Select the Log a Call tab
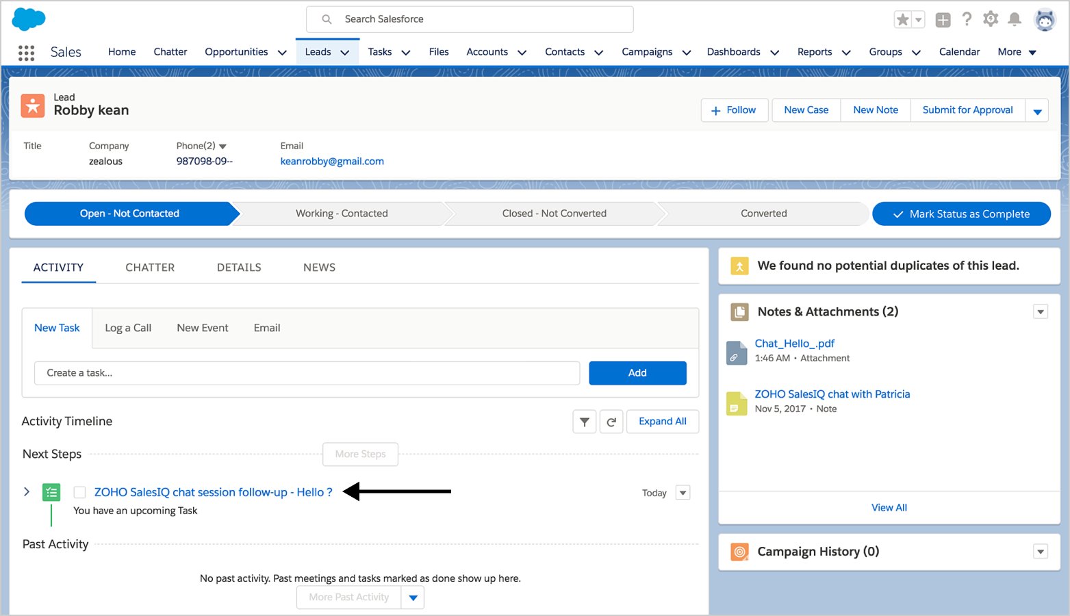1070x616 pixels. [128, 328]
